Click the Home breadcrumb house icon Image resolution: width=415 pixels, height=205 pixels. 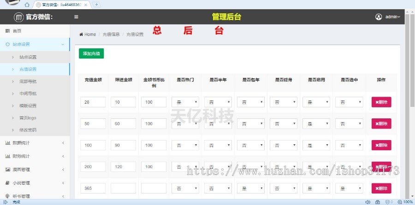81,35
